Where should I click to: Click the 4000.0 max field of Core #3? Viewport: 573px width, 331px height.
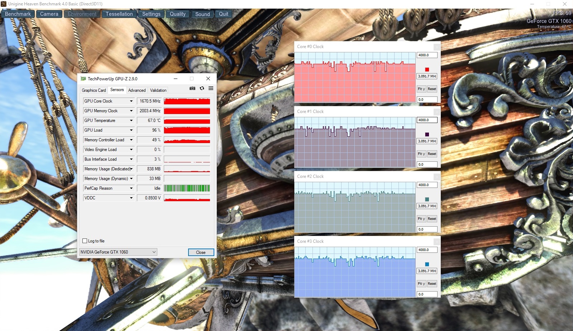tap(427, 250)
